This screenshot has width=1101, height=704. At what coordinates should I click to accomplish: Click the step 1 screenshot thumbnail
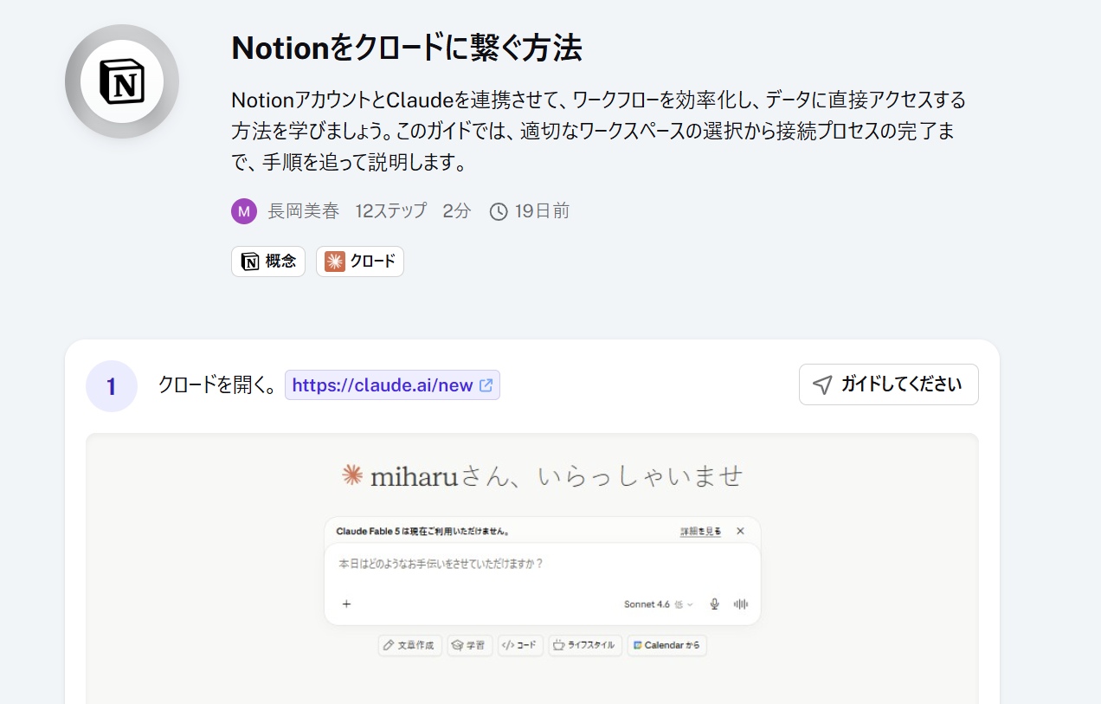coord(532,568)
